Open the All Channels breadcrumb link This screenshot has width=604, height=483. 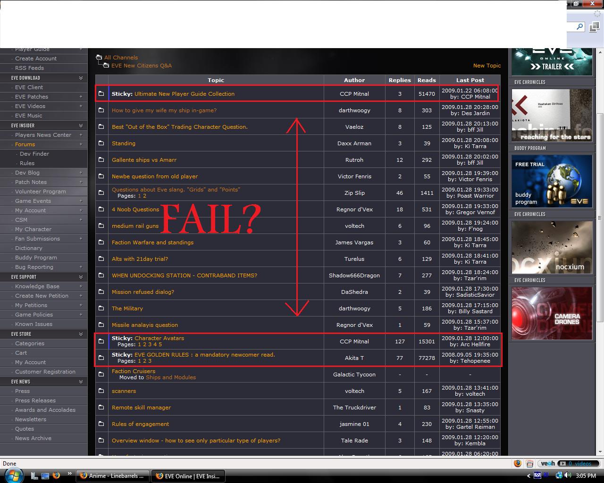[x=121, y=58]
